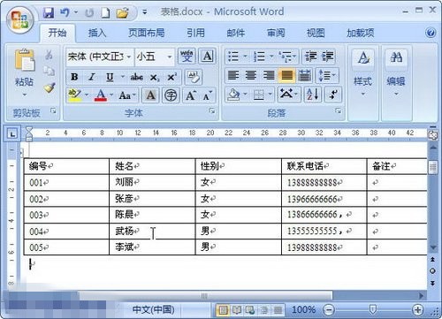Viewport: 442px width, 319px height.
Task: Switch to the 插入 ribbon tab
Action: pos(97,33)
